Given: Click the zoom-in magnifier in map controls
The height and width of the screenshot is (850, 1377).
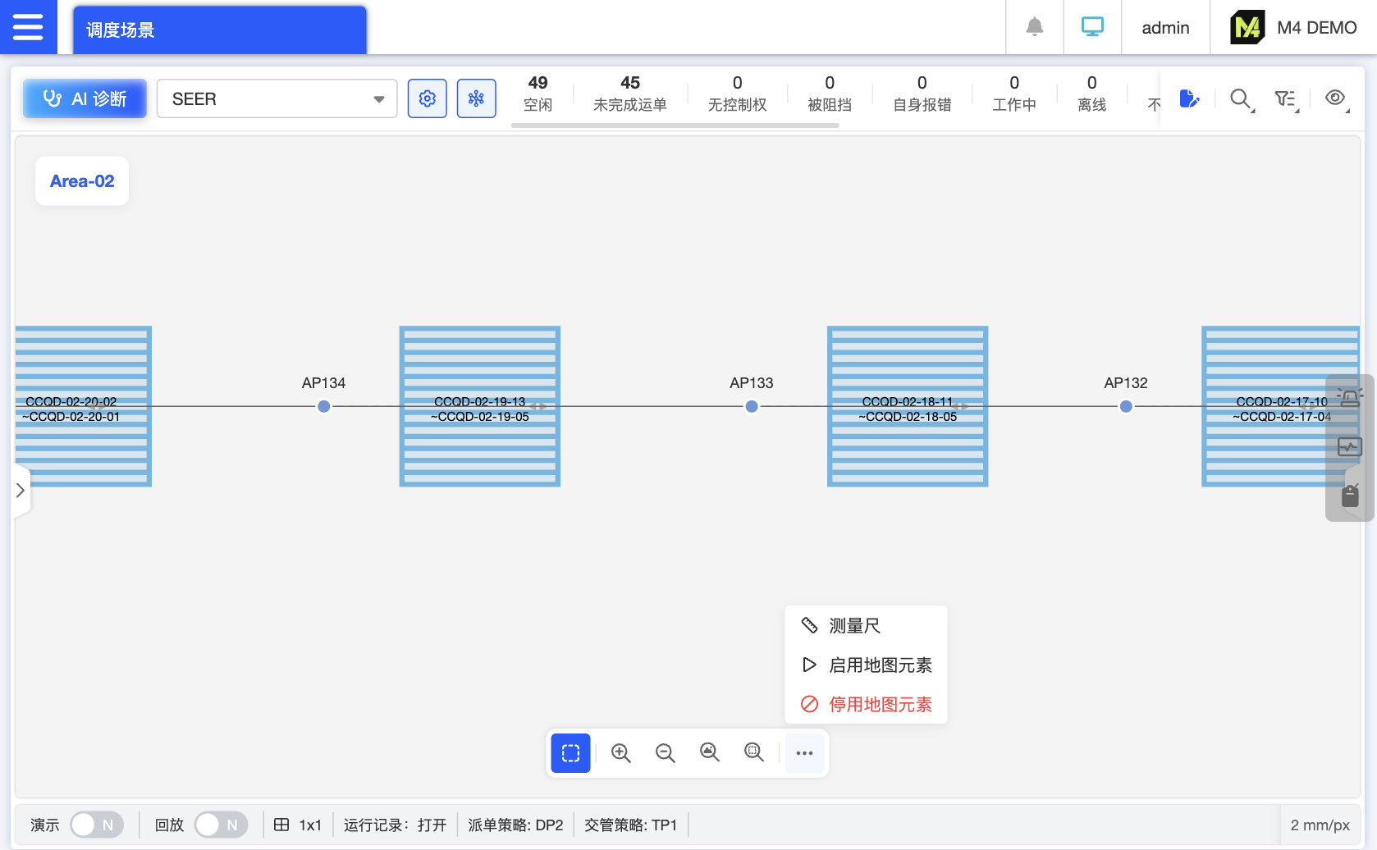Looking at the screenshot, I should click(620, 752).
